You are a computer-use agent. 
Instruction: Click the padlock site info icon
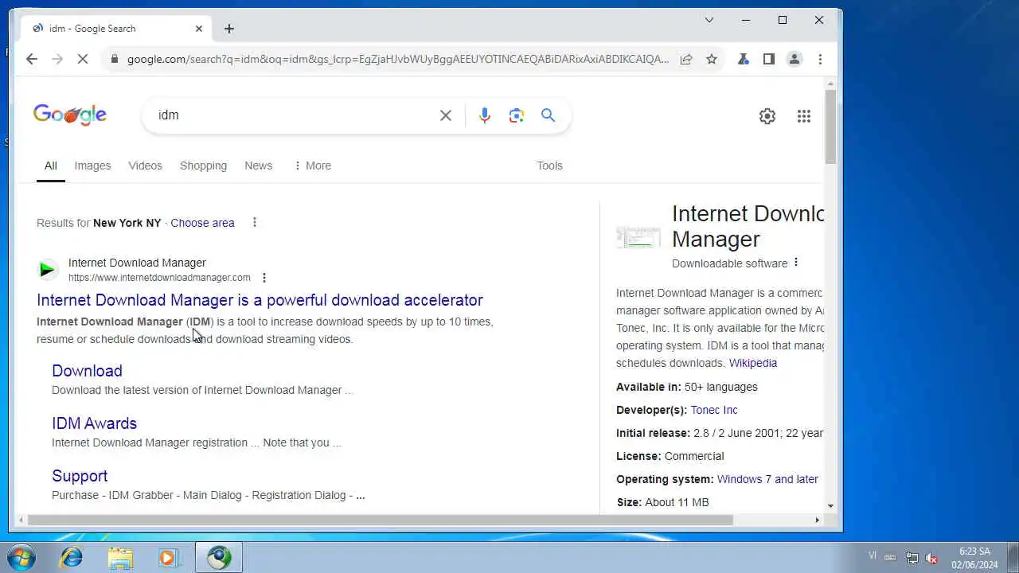[x=115, y=59]
